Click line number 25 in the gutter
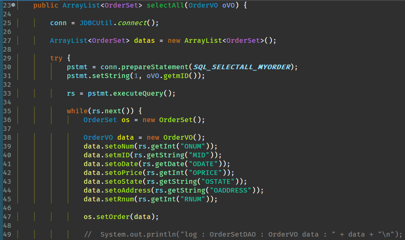This screenshot has height=240, width=405. 7,23
